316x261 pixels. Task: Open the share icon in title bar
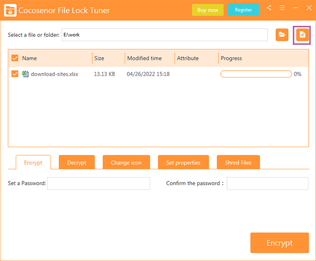pyautogui.click(x=269, y=8)
